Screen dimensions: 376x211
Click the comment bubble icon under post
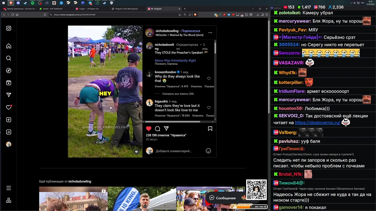tap(157, 129)
